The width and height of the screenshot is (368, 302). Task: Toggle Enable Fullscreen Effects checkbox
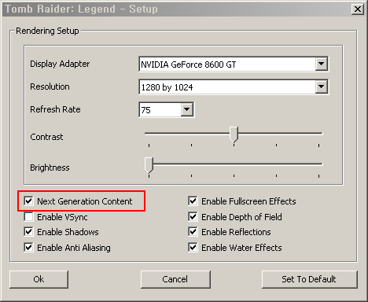tap(193, 201)
